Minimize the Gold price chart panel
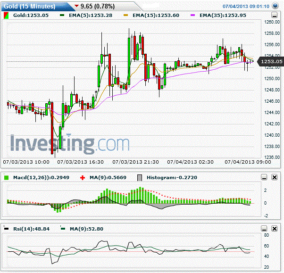Viewport: 284px width, 273px height. click(275, 15)
